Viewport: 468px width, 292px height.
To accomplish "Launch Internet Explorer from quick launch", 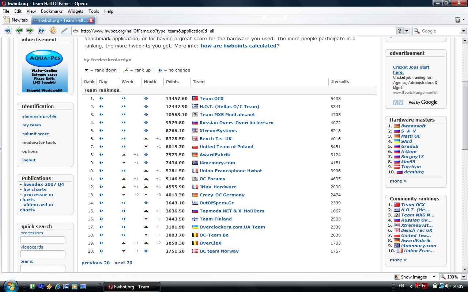I will coord(57,287).
